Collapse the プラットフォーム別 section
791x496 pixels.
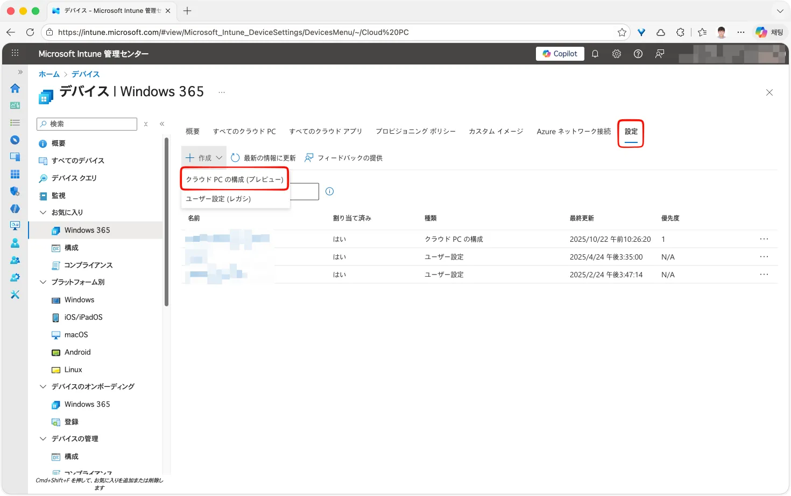pyautogui.click(x=44, y=282)
